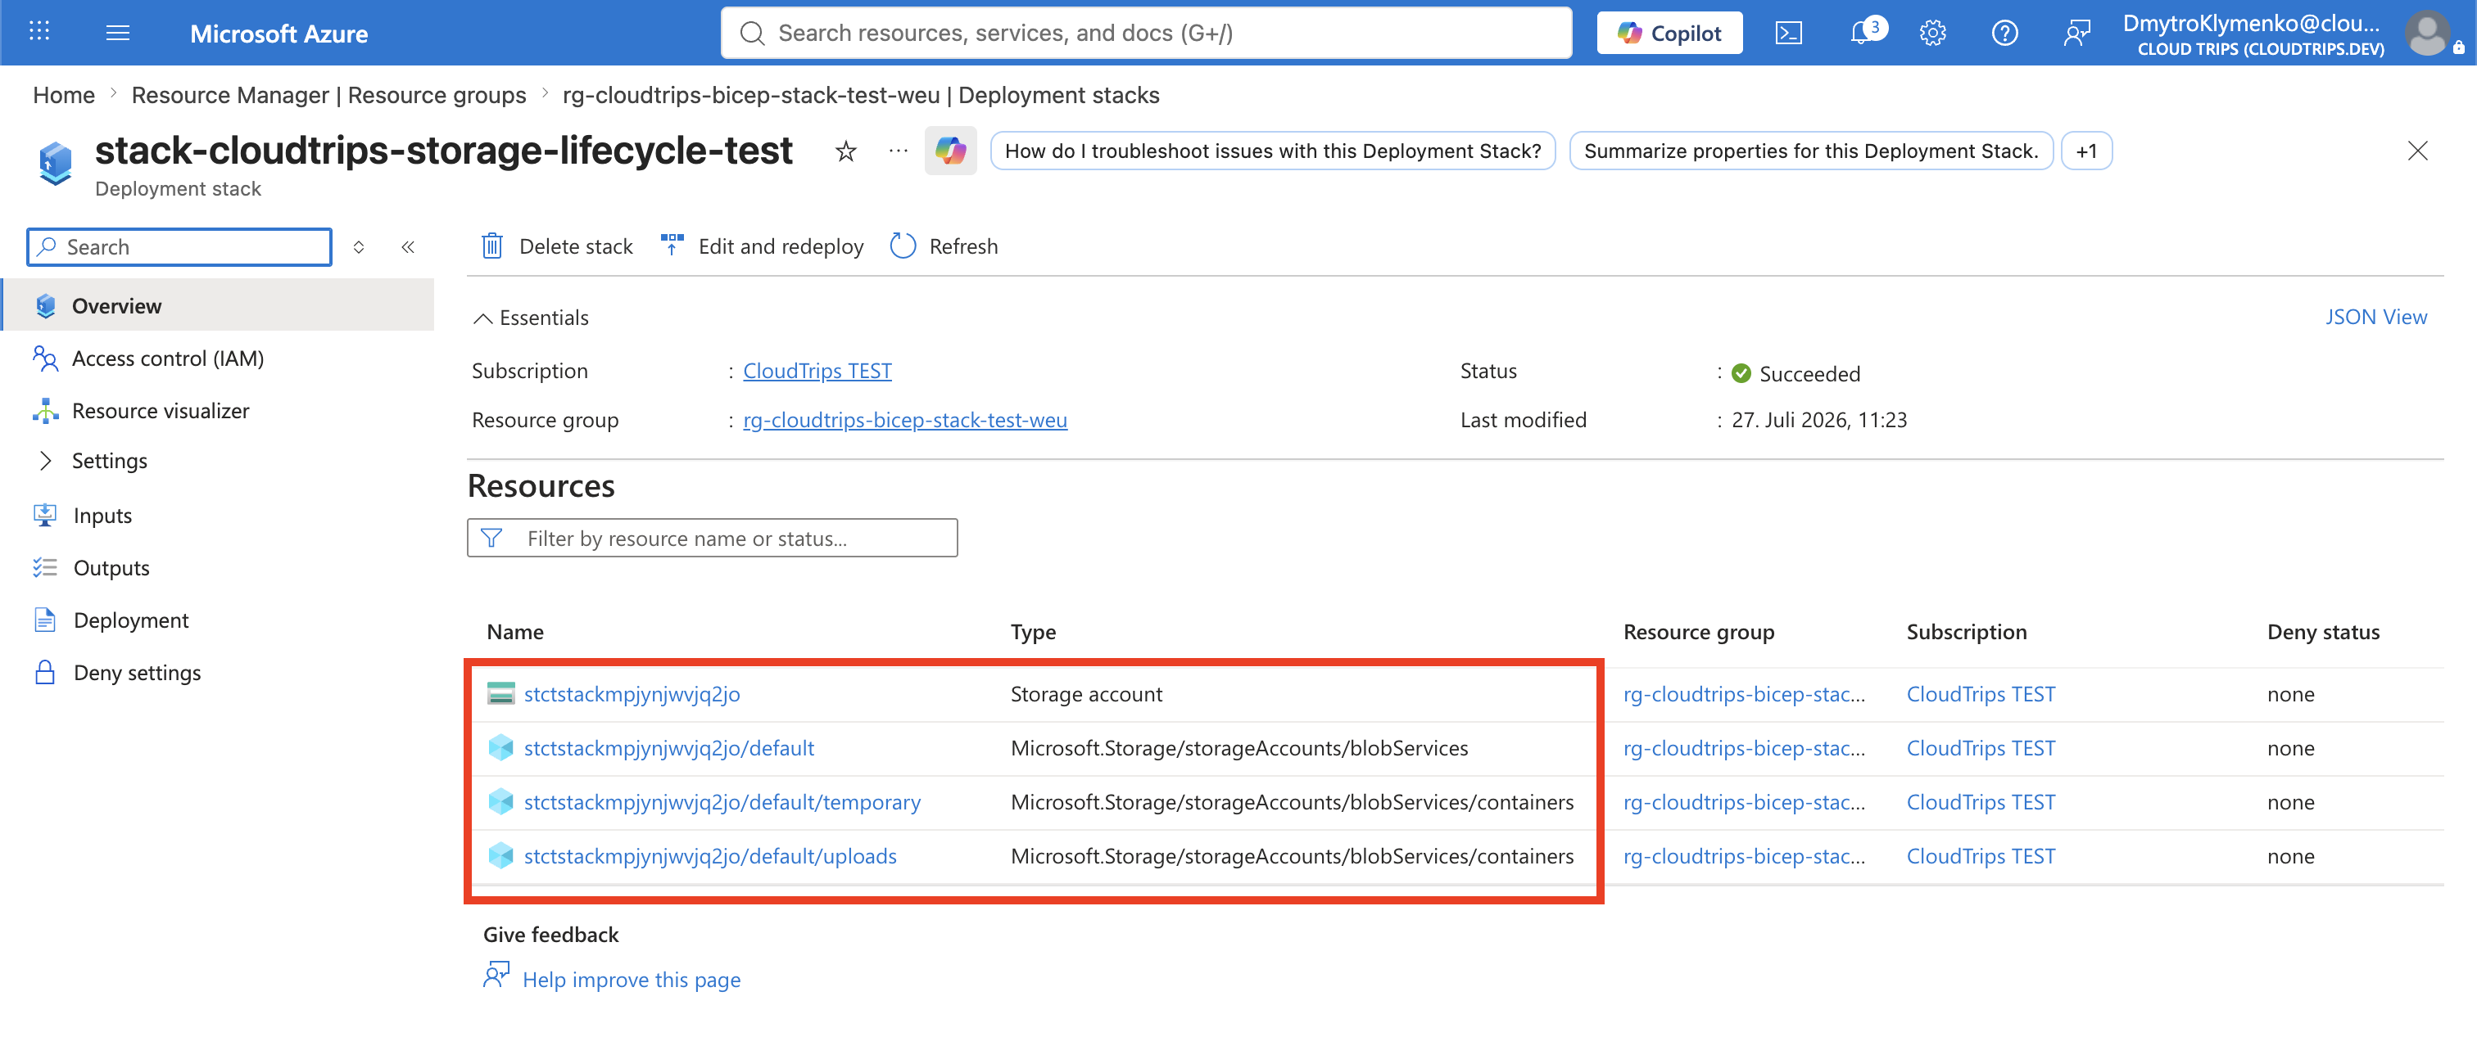
Task: Expand the Settings menu group
Action: click(45, 461)
